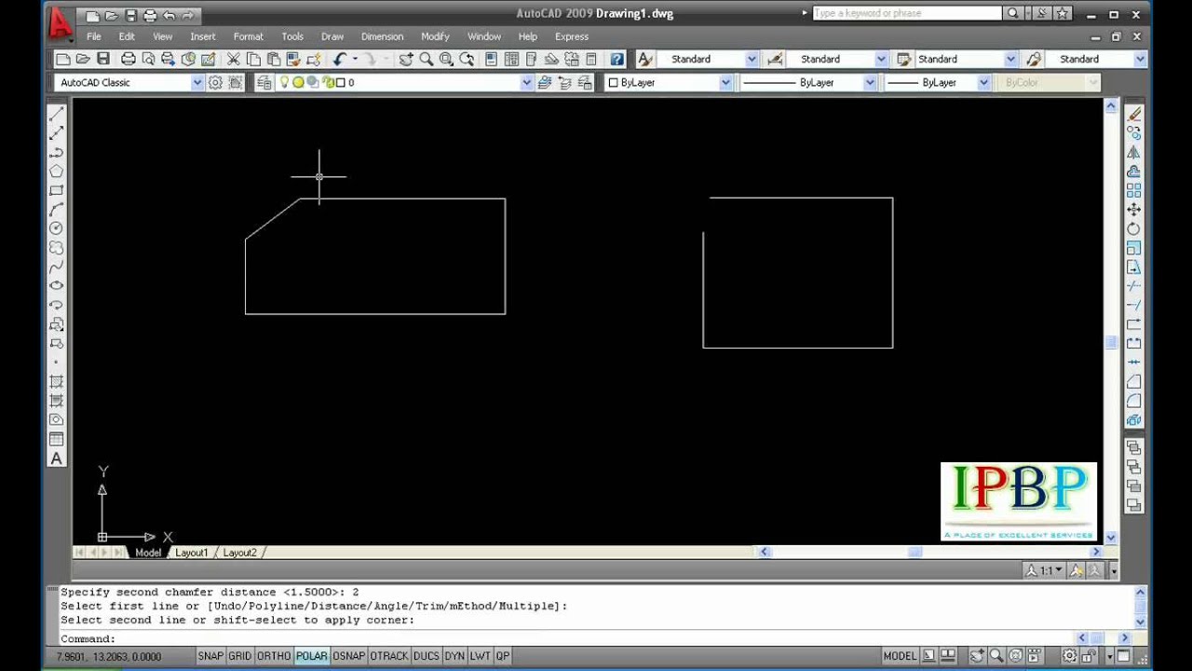
Task: Open the Modify menu
Action: [x=435, y=36]
